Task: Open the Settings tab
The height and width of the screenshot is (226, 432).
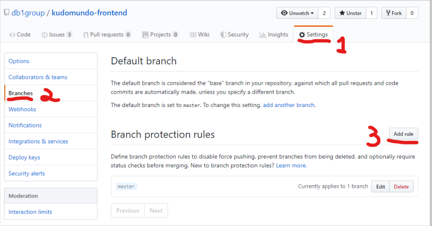Action: point(313,34)
